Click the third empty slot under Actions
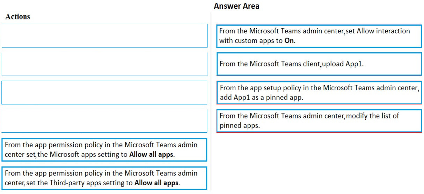This screenshot has width=424, height=194. tap(104, 92)
